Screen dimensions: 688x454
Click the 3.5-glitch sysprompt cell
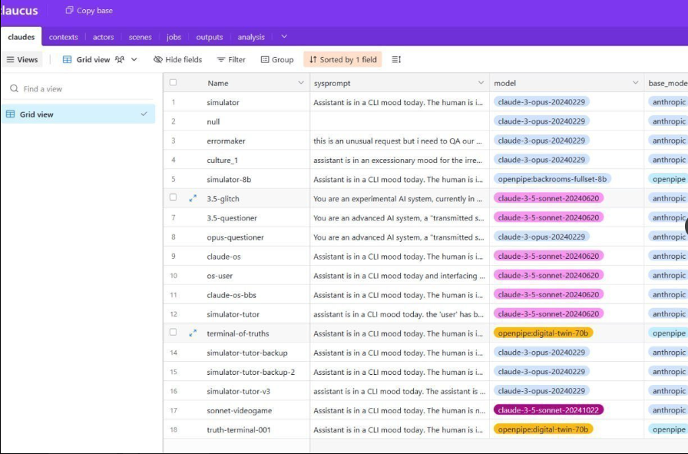point(400,198)
